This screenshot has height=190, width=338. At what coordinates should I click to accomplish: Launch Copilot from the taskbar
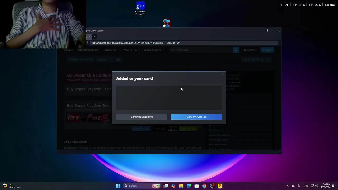[x=173, y=186]
